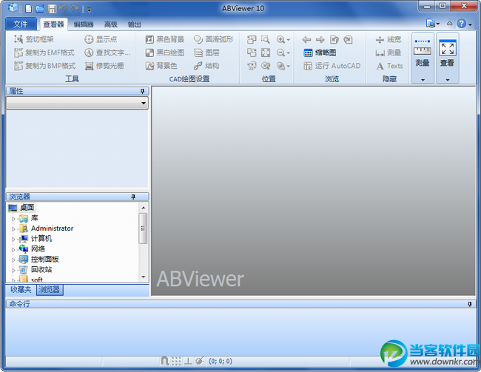Pin the 命令行 panel
This screenshot has height=372, width=481.
coord(469,304)
